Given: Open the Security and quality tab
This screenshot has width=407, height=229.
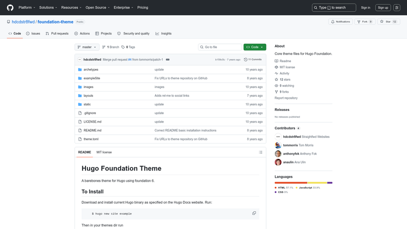Looking at the screenshot, I should [x=133, y=34].
